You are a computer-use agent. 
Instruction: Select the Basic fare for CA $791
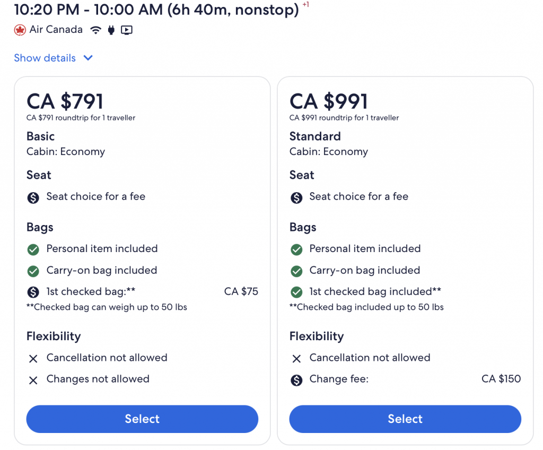(x=142, y=419)
